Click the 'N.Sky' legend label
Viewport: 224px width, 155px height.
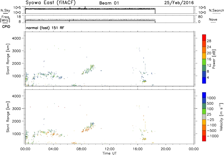pyautogui.click(x=5, y=11)
